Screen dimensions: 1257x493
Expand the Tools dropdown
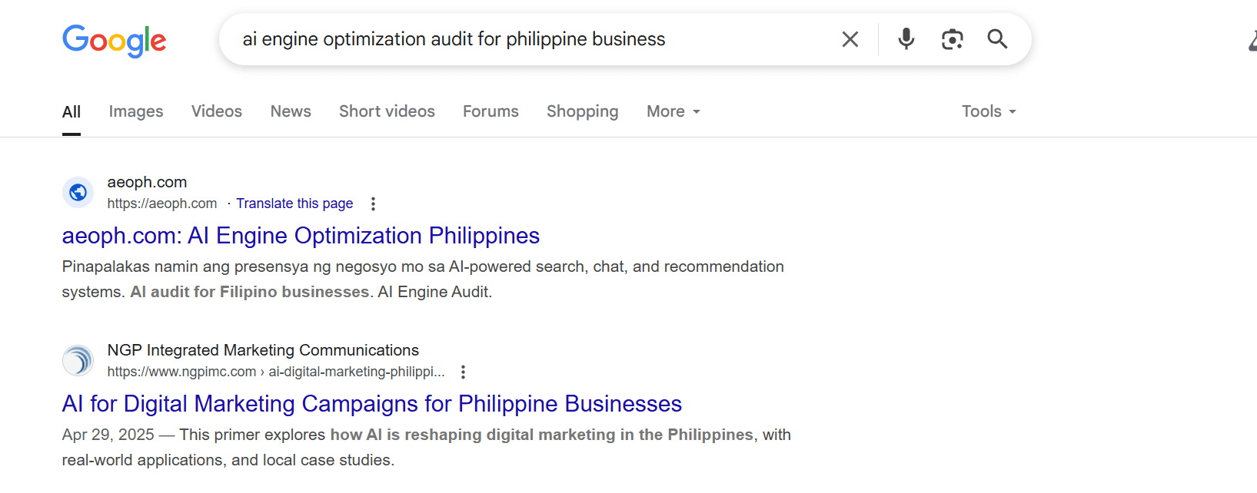[989, 111]
